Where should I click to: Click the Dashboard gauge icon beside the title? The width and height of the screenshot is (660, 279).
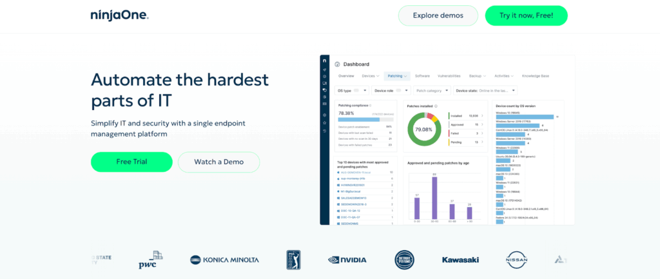tap(337, 64)
